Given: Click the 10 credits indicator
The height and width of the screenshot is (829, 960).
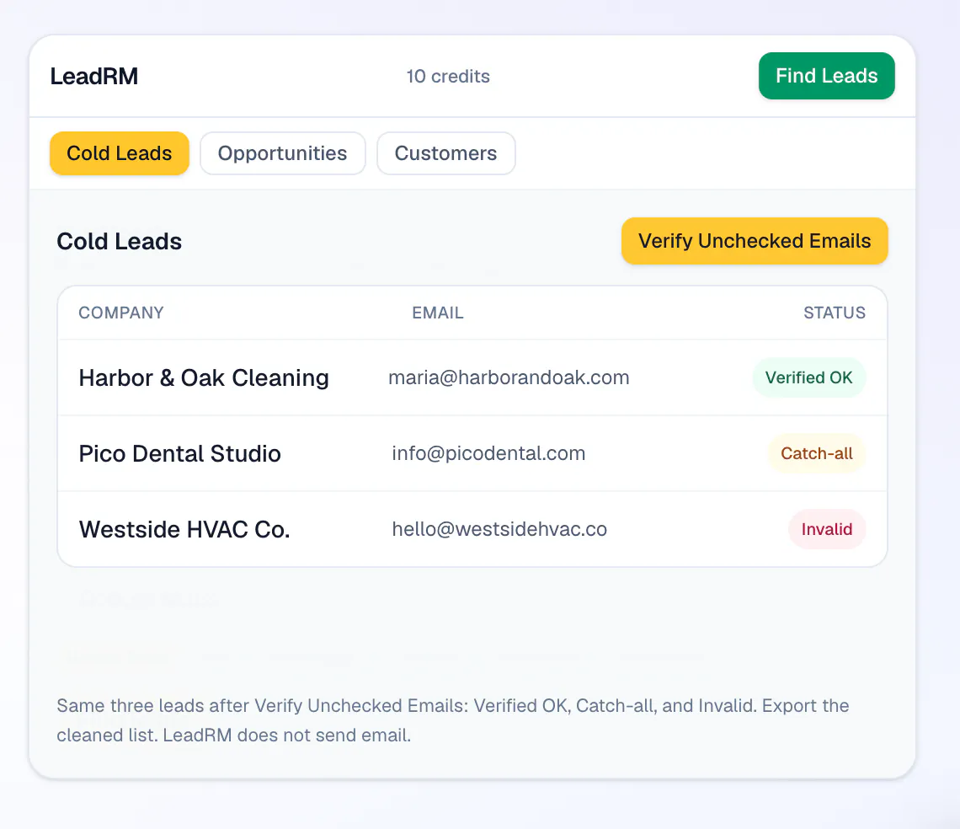Looking at the screenshot, I should pos(448,76).
